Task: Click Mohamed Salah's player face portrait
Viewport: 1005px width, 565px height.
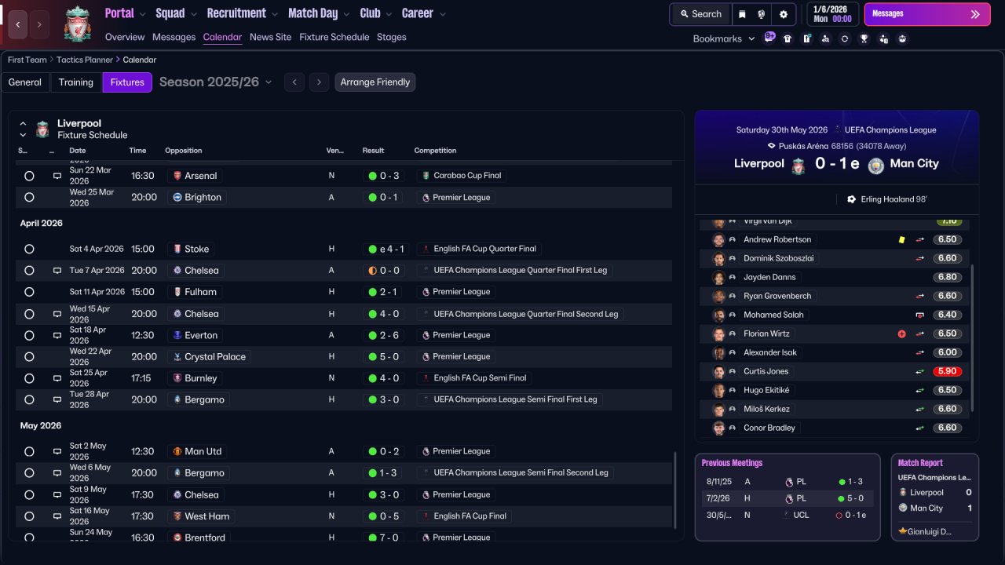Action: click(x=718, y=315)
